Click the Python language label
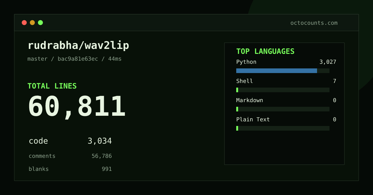The height and width of the screenshot is (195, 373). (246, 62)
